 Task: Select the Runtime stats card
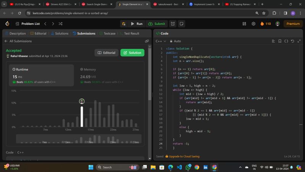[x=41, y=75]
